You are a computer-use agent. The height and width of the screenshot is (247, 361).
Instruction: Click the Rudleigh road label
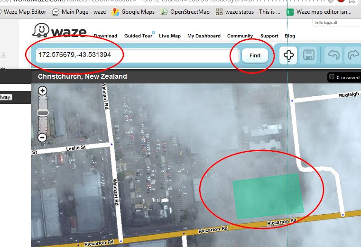(349, 95)
